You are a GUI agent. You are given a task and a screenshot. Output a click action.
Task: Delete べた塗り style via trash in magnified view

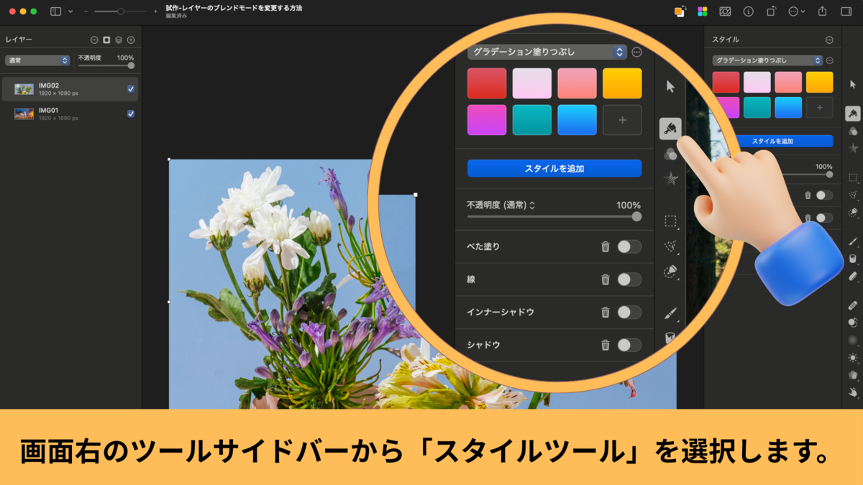click(606, 246)
